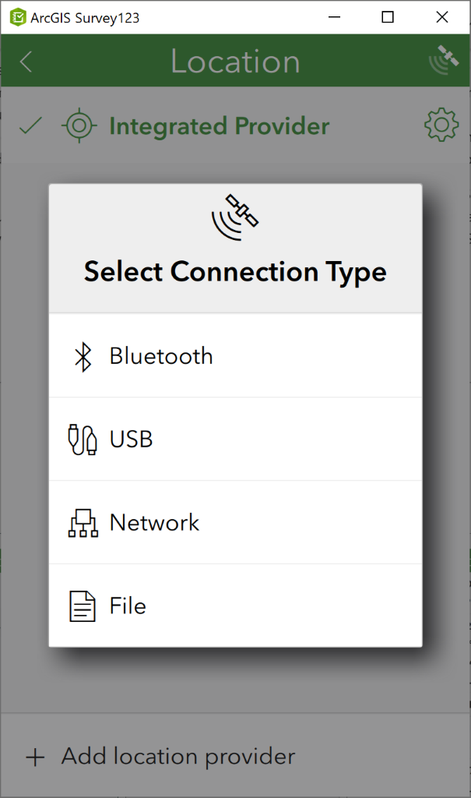Viewport: 471px width, 798px height.
Task: Click the Select Connection Type heading
Action: pyautogui.click(x=235, y=272)
